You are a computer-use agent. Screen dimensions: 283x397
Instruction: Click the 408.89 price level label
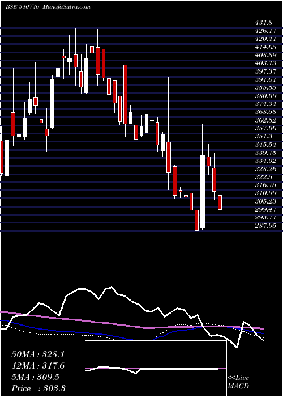265,55
